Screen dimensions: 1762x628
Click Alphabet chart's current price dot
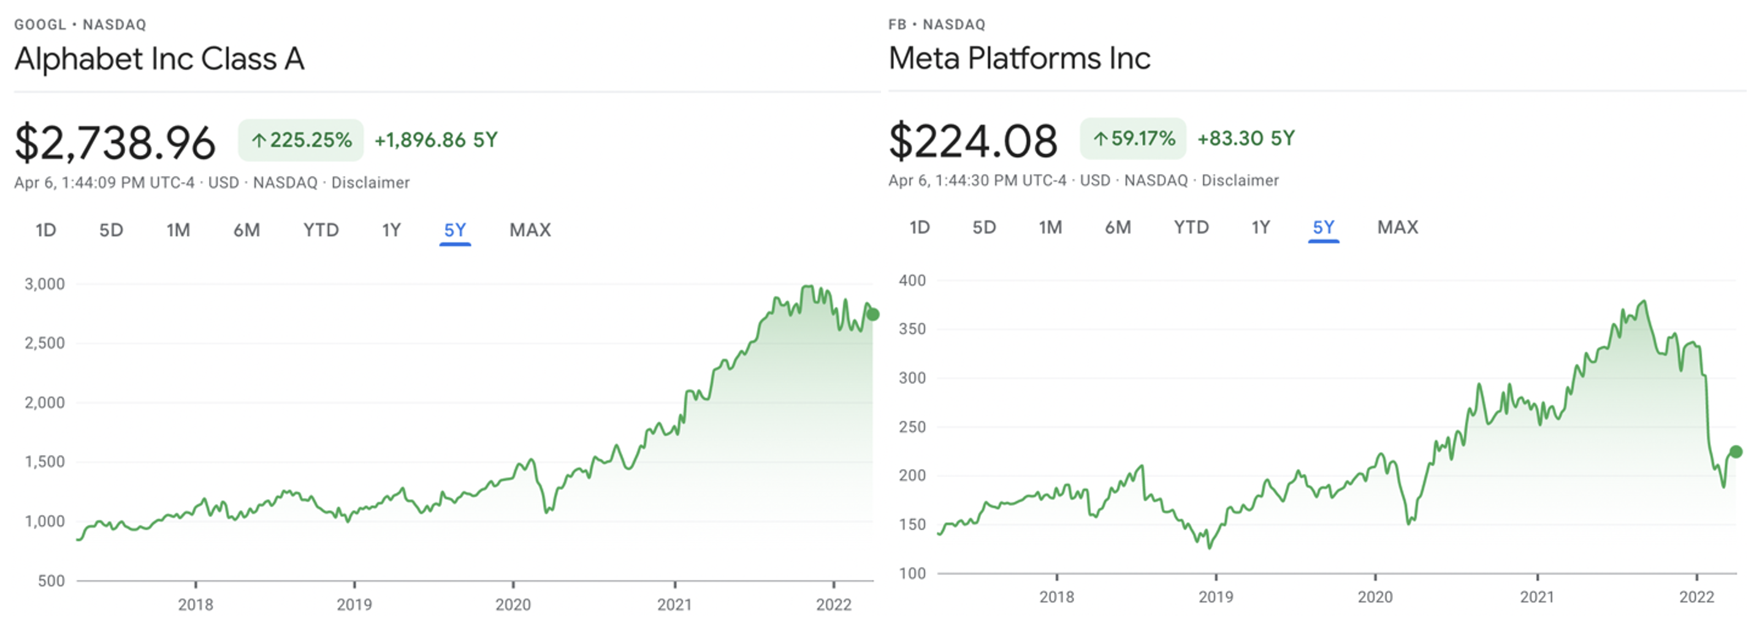pyautogui.click(x=873, y=315)
